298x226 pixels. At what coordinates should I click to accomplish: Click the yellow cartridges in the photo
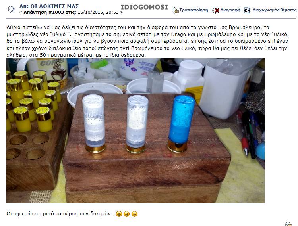[x=32, y=100]
